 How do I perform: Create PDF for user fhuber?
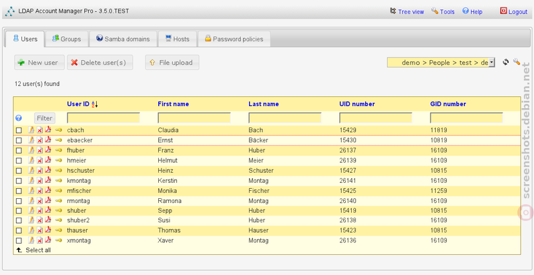pyautogui.click(x=48, y=150)
